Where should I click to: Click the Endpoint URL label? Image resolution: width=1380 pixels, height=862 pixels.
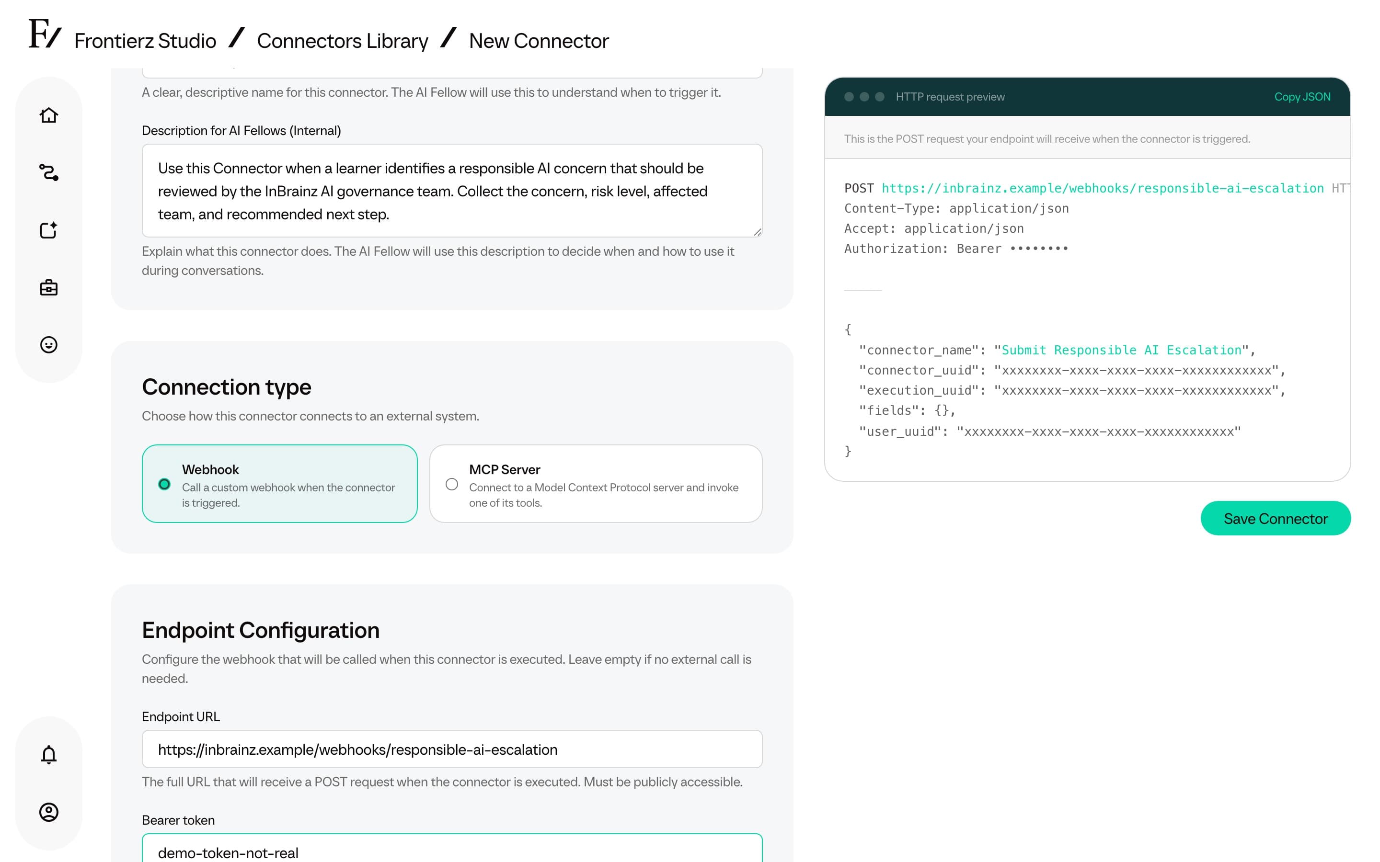tap(181, 716)
